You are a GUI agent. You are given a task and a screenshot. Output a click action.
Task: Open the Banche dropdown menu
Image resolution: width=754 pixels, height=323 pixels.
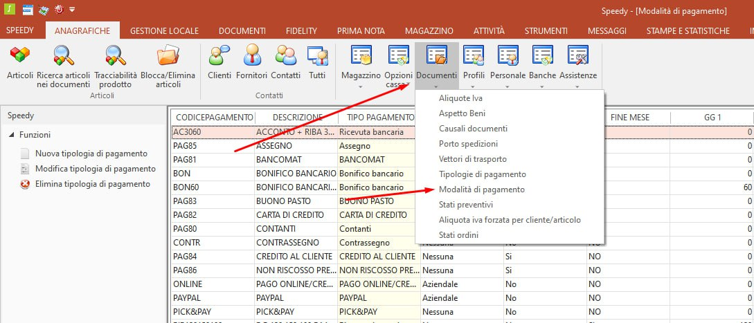click(x=542, y=86)
